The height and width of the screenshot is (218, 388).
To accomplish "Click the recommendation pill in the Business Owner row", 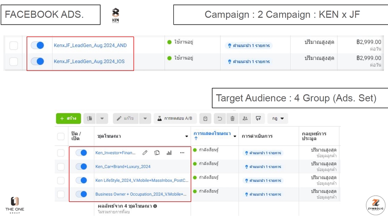I will [x=263, y=194].
